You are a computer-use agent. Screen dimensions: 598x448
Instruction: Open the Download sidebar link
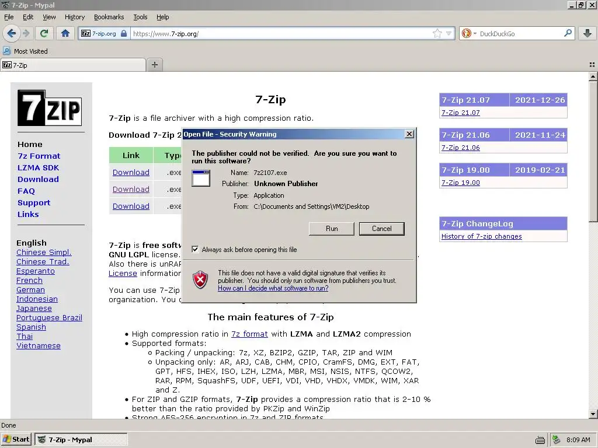pos(38,180)
